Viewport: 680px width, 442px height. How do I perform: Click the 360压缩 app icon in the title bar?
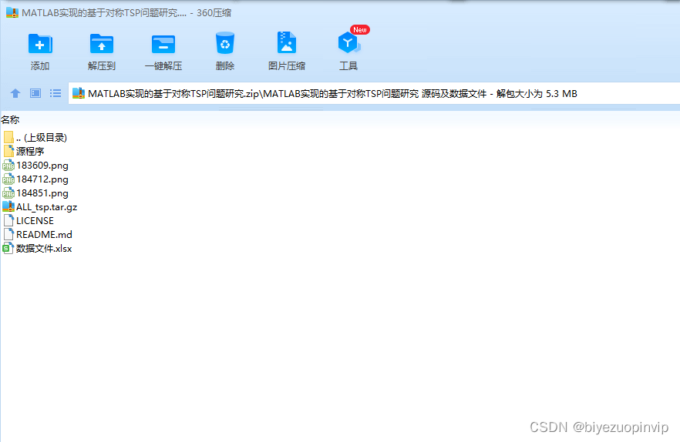pyautogui.click(x=12, y=12)
